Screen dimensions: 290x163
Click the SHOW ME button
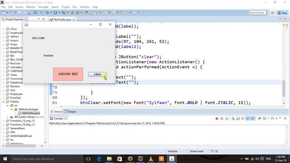tap(68, 74)
